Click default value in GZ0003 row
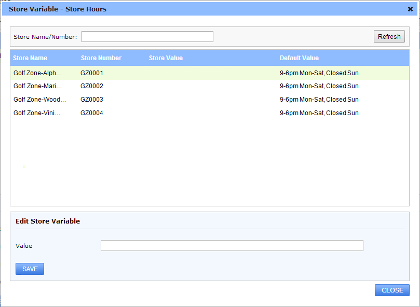The width and height of the screenshot is (420, 307). (319, 99)
